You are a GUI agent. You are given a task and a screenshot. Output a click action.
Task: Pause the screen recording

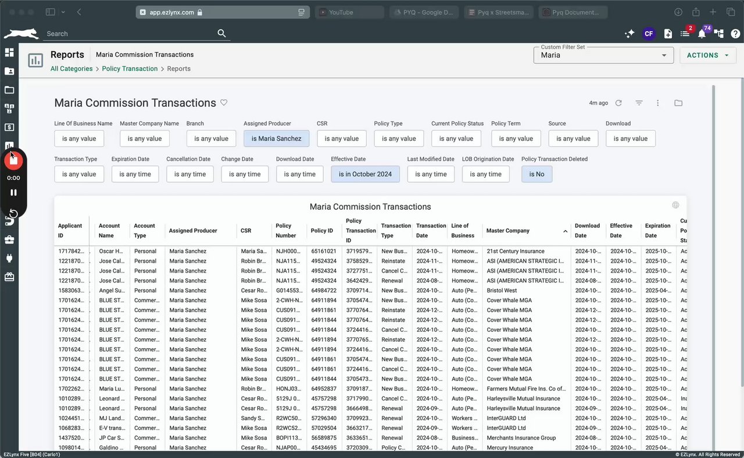point(13,192)
